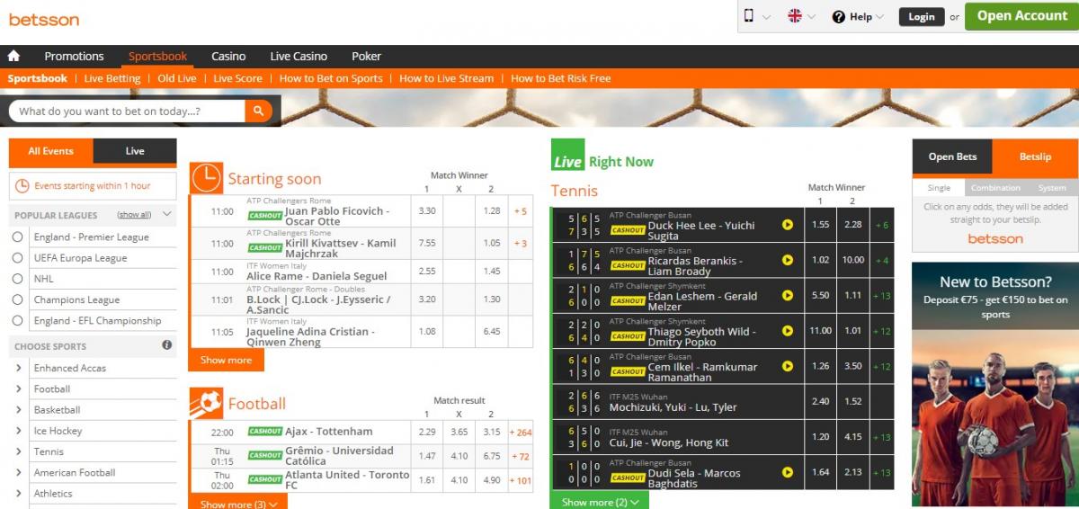Play live stream for Dudi Sela match

coord(788,472)
